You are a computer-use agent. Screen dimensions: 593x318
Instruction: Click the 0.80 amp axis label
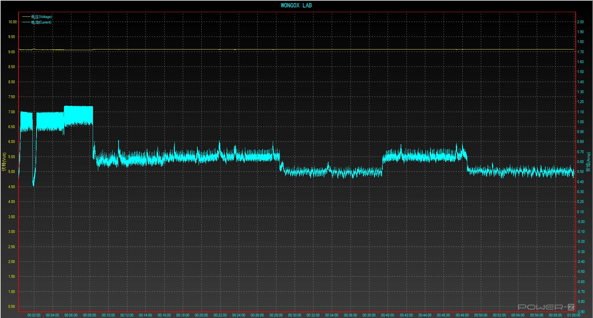[x=581, y=142]
